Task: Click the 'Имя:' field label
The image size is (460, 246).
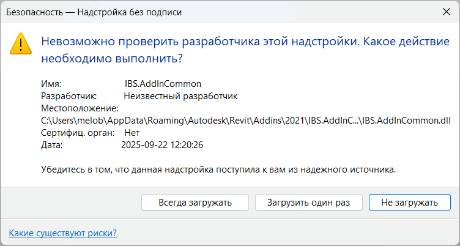Action: (51, 84)
